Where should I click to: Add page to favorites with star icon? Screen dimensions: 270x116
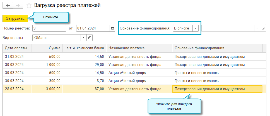28,6
